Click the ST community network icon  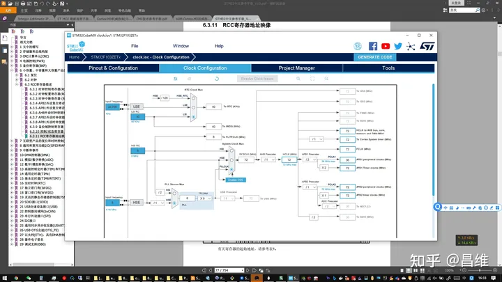[411, 47]
